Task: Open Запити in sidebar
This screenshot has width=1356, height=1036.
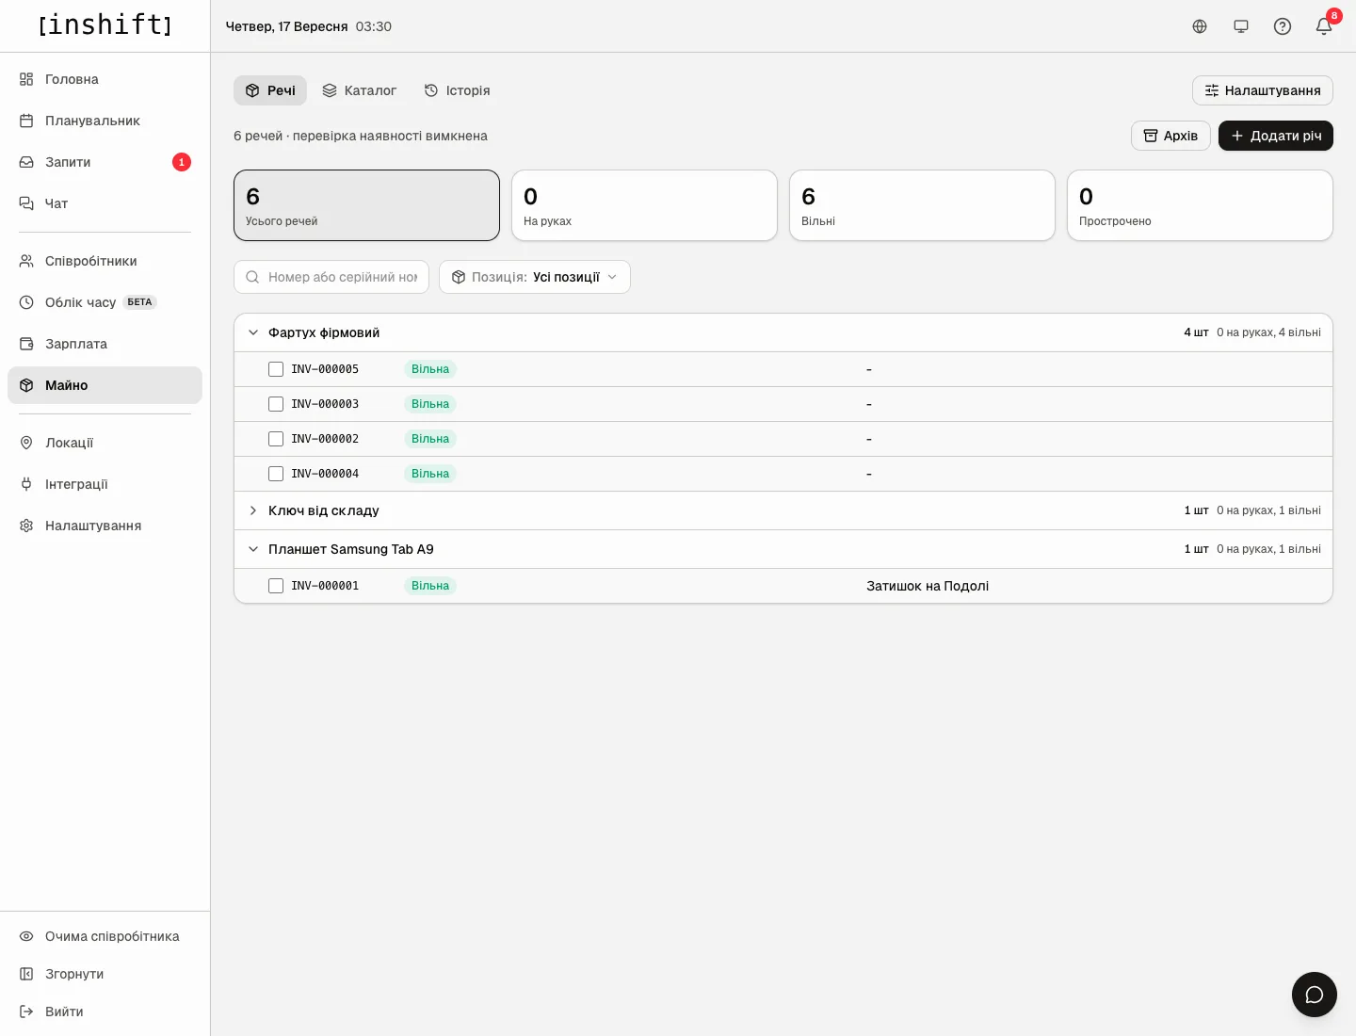Action: tap(105, 162)
